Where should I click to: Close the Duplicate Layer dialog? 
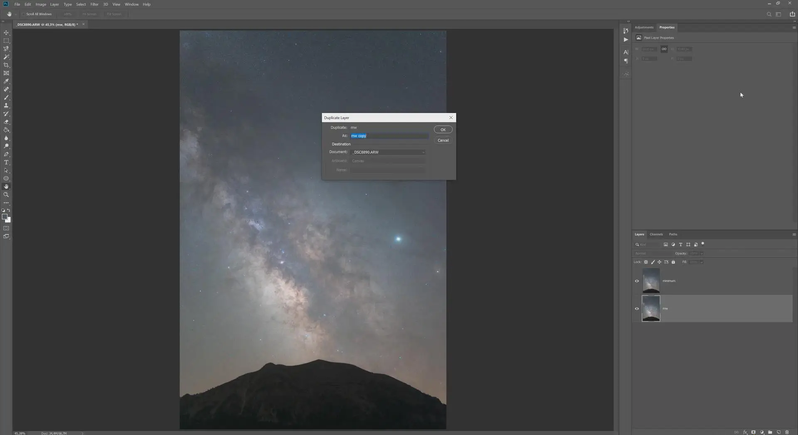tap(451, 118)
